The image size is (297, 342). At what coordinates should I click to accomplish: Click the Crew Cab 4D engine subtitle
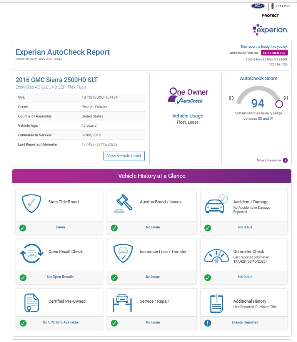51,87
